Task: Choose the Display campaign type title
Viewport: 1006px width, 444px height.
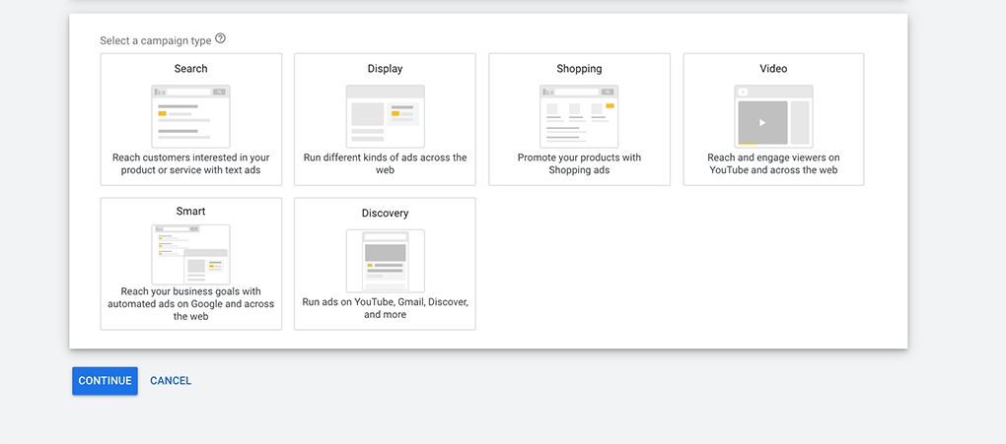Action: tap(385, 69)
